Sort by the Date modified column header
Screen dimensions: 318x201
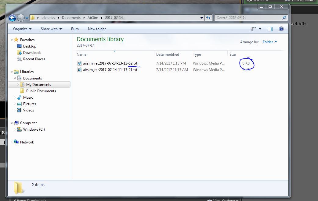coord(168,55)
